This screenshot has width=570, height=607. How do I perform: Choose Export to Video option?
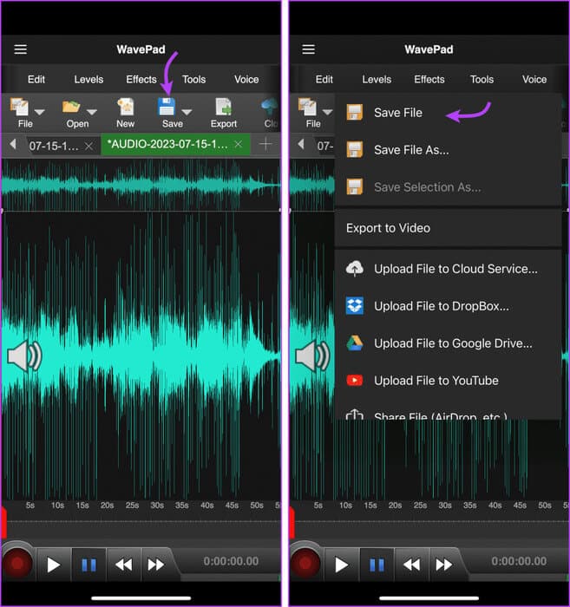click(448, 228)
